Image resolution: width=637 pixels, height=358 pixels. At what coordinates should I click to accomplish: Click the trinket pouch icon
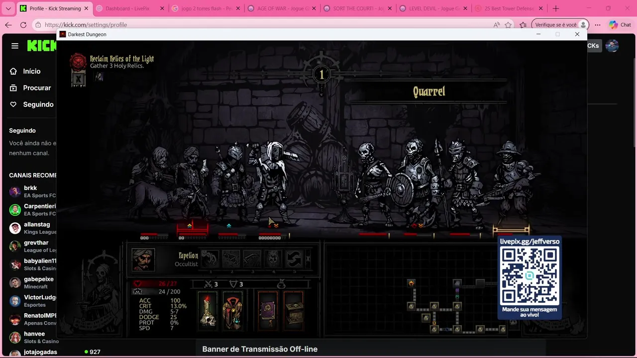281,284
